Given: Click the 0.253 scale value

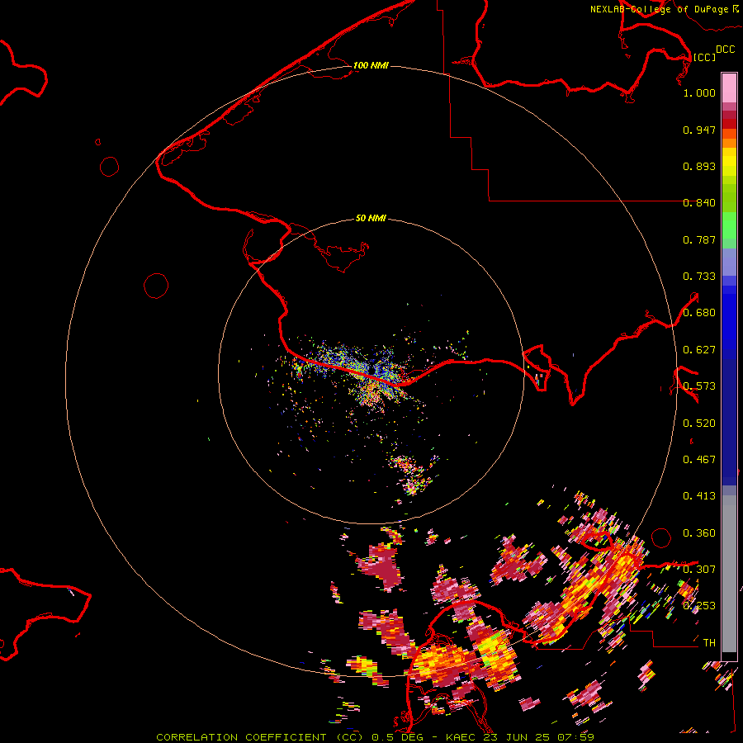Looking at the screenshot, I should pos(699,606).
